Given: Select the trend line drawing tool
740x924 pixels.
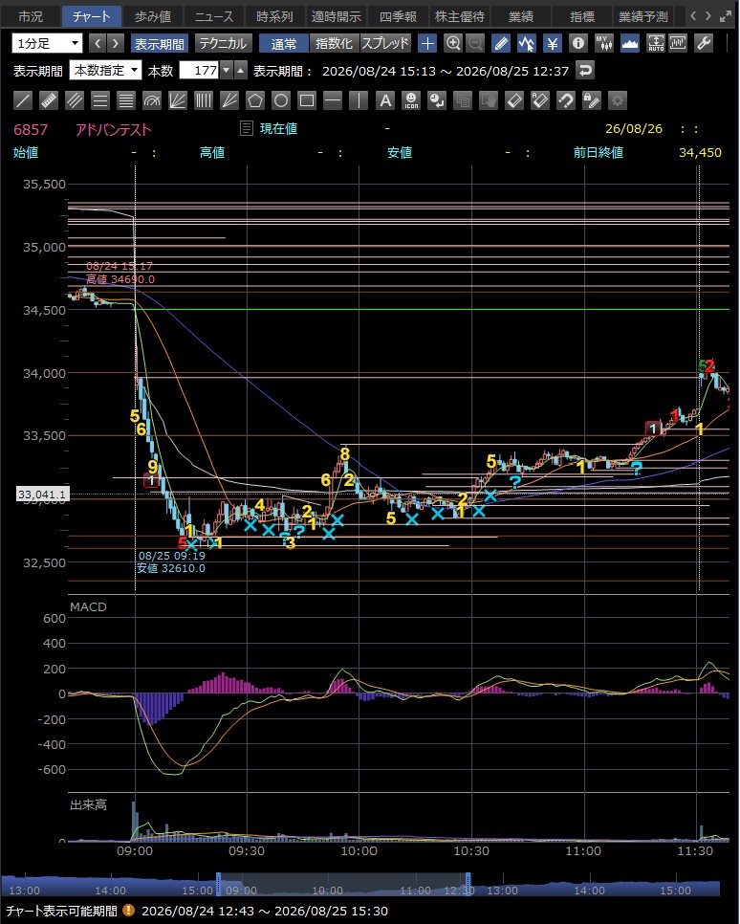Looking at the screenshot, I should point(23,100).
